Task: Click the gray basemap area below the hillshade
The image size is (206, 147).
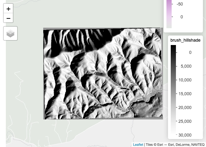Action: tap(92, 132)
